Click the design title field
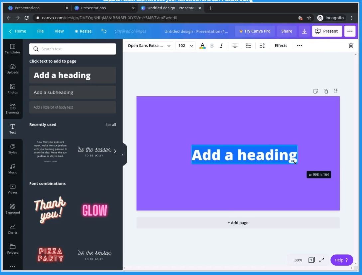The height and width of the screenshot is (275, 362). coord(196,31)
